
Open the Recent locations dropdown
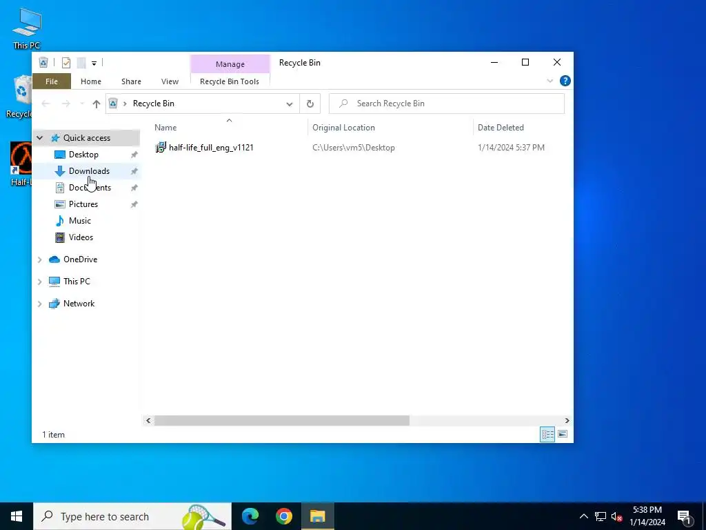[82, 104]
